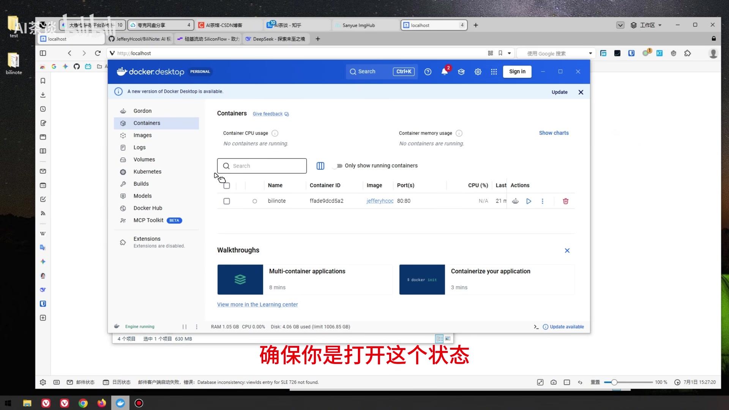Reload the browser page
The height and width of the screenshot is (410, 729).
click(x=98, y=53)
